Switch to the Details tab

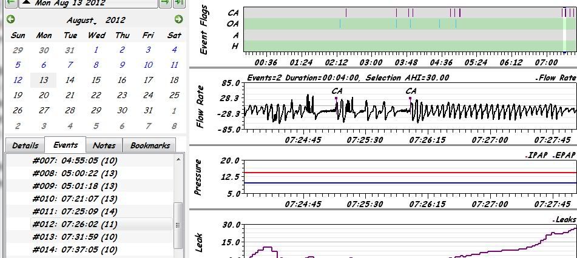point(25,145)
